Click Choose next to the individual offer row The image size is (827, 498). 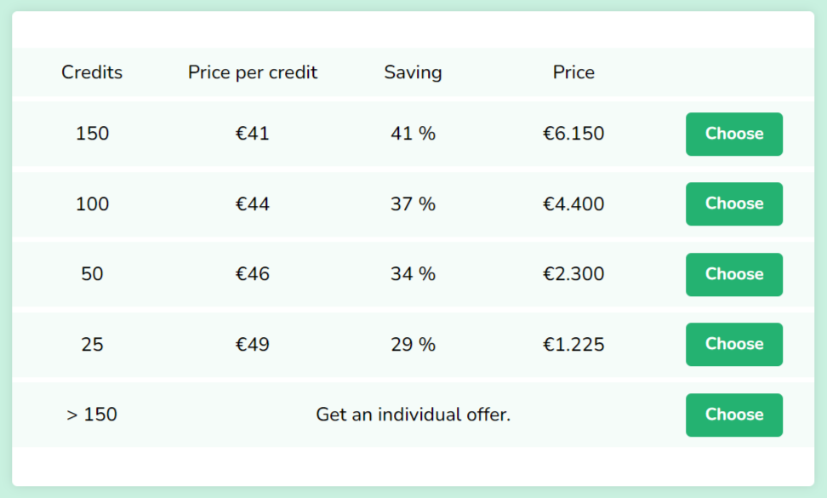(733, 415)
